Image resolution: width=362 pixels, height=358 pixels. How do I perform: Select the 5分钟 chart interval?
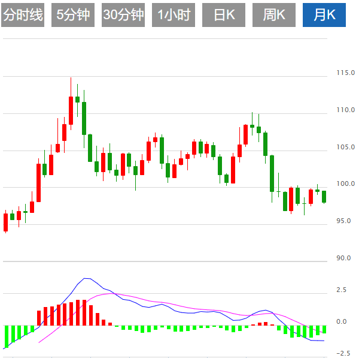pyautogui.click(x=73, y=15)
